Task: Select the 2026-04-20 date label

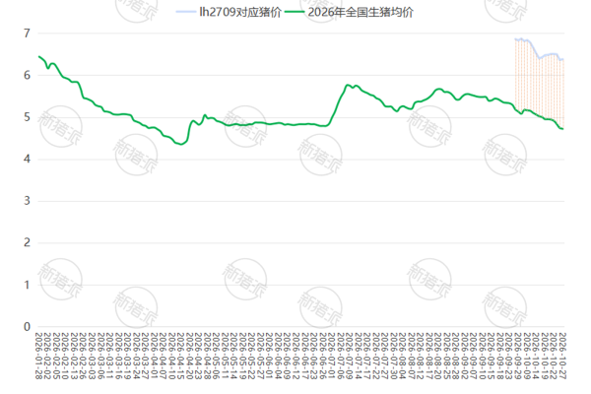Action: click(189, 356)
